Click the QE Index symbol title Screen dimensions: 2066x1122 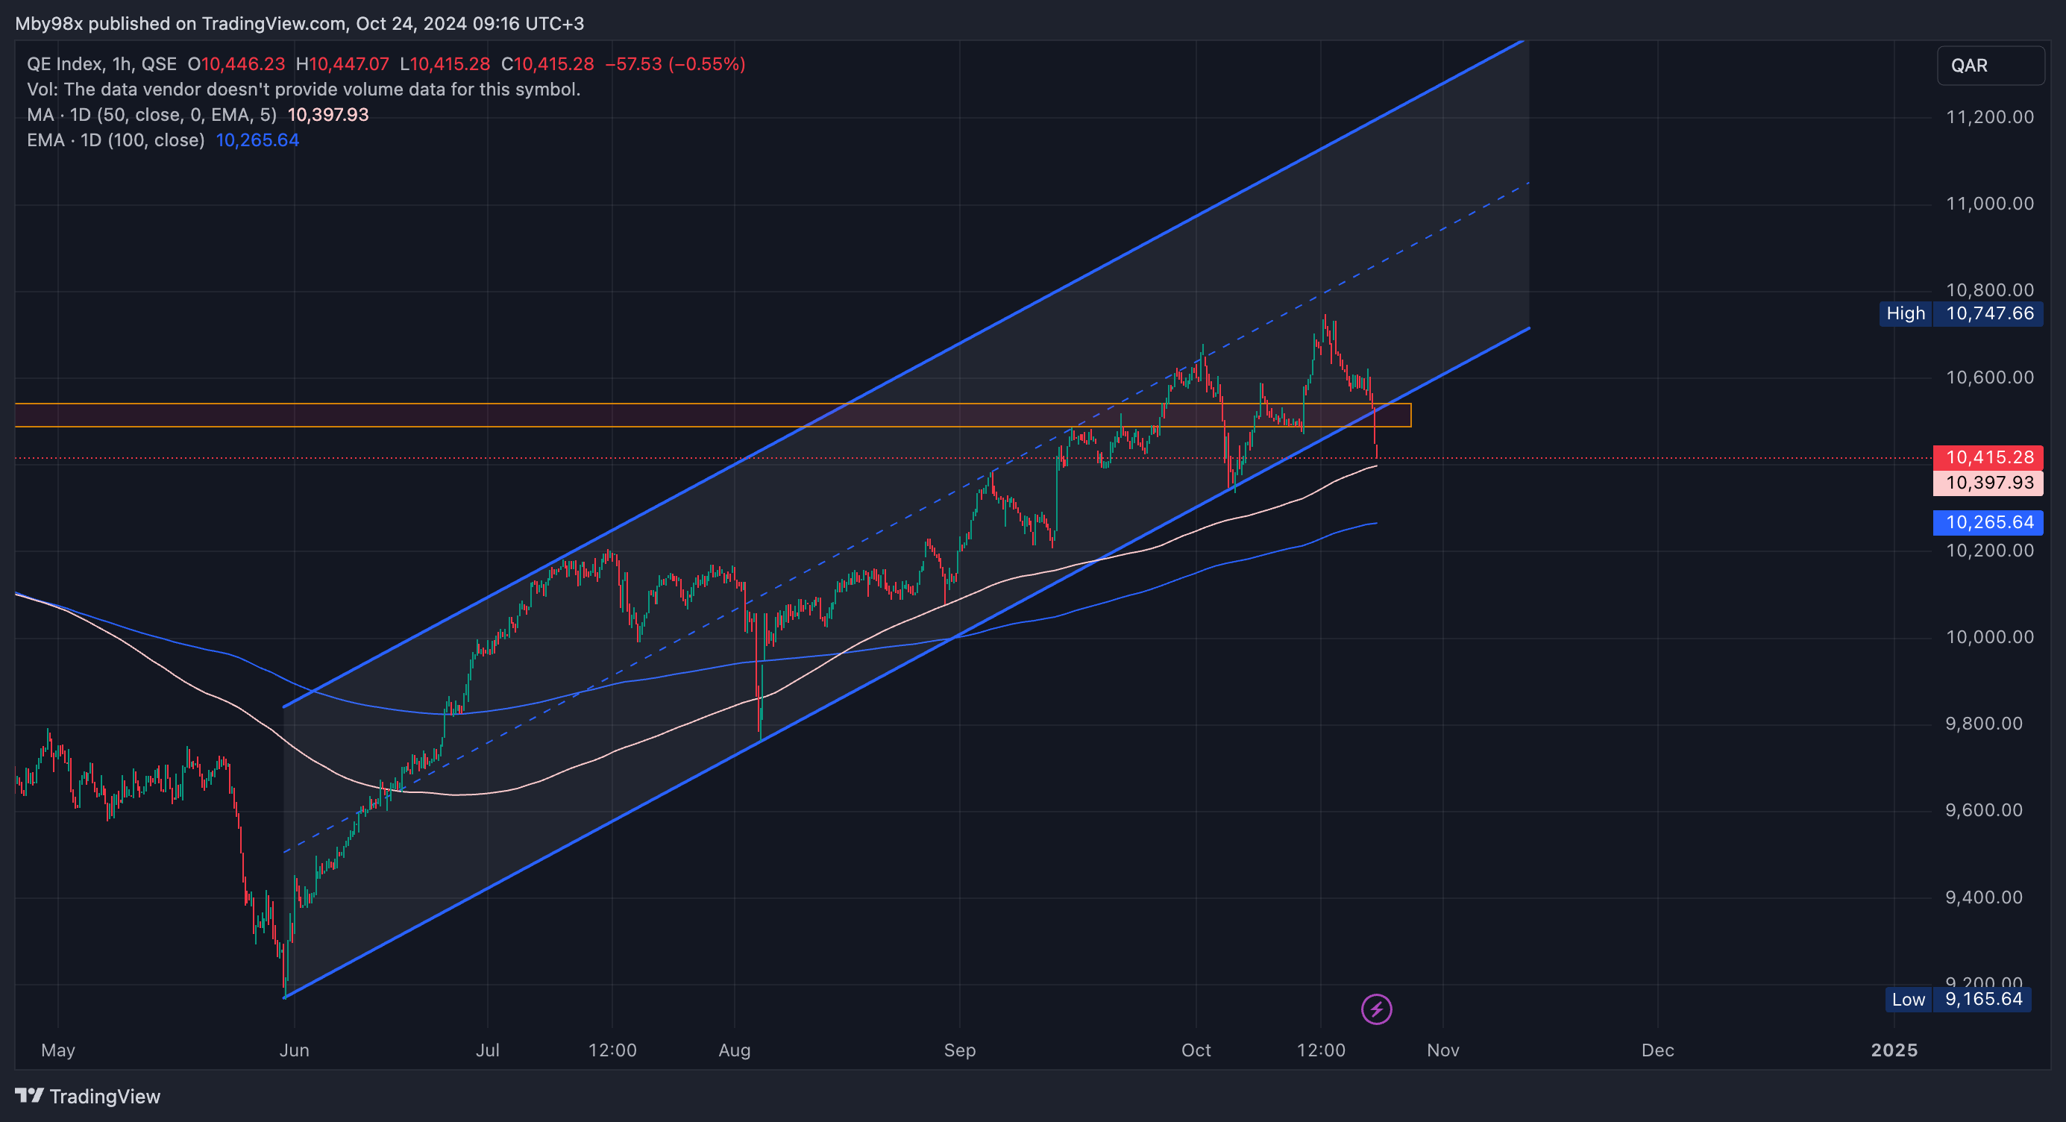102,64
